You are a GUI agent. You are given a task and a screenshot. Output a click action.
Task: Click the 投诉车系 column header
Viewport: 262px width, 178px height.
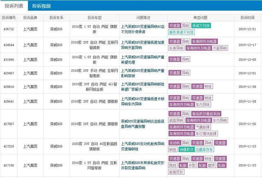(56, 18)
